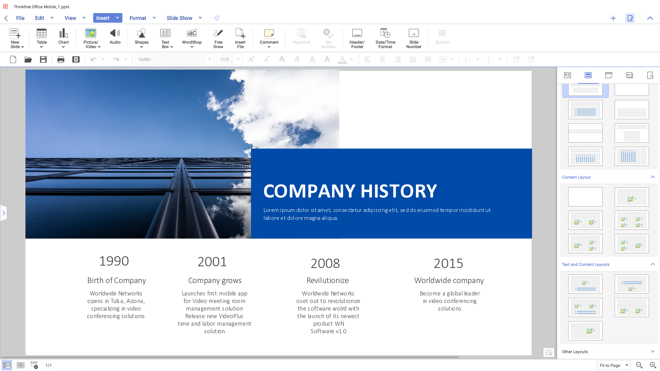Open Date/Time Format
The width and height of the screenshot is (660, 371).
coord(385,38)
